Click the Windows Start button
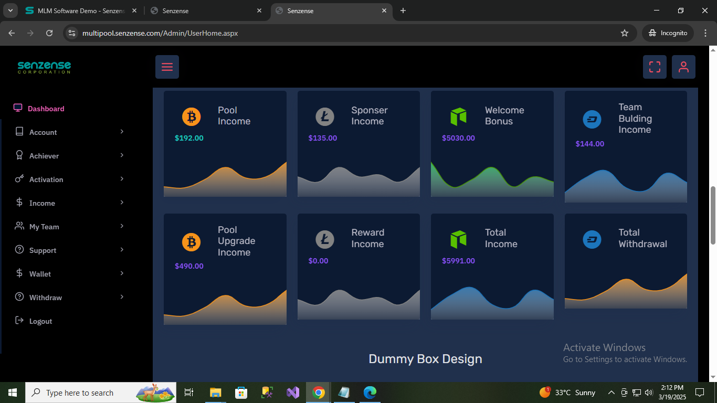Image resolution: width=717 pixels, height=403 pixels. pyautogui.click(x=13, y=393)
